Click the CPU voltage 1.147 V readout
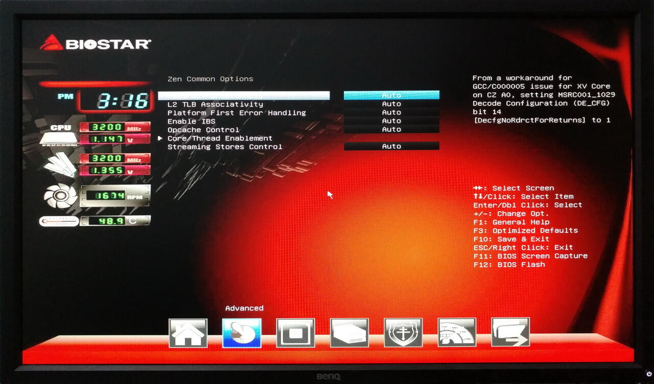This screenshot has height=384, width=654. coord(115,138)
